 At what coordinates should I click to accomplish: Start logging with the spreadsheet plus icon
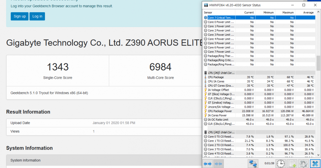(292, 164)
